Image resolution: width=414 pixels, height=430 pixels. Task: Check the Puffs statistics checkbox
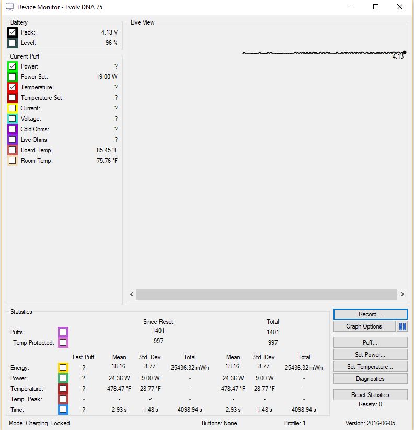click(63, 332)
